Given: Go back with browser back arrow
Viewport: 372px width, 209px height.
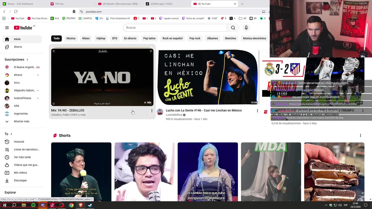Looking at the screenshot, I should 4,12.
